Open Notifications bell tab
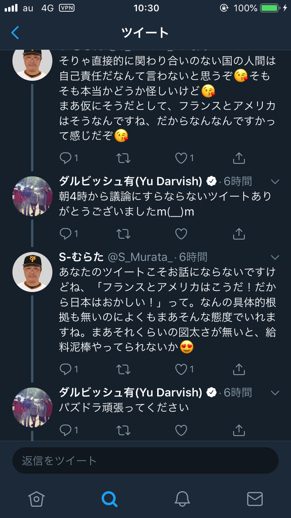Screen dimensions: 291x518 (x=182, y=499)
